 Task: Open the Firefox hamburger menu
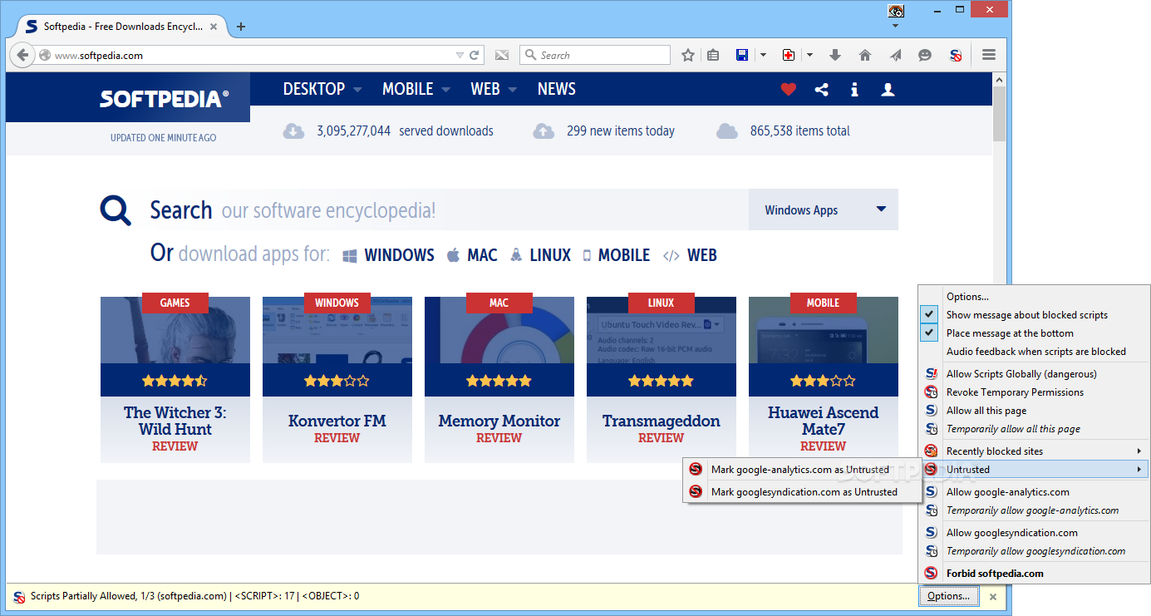pos(989,56)
